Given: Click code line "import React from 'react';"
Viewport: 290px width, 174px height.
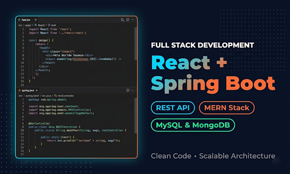Looking at the screenshot, I should (x=50, y=29).
